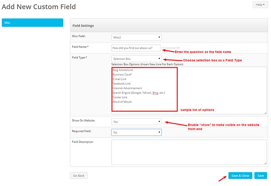The height and width of the screenshot is (186, 271).
Task: Click the 'Word of Mouth' option line
Action: [122, 102]
